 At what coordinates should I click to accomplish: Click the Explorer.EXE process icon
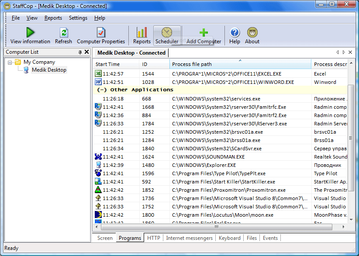(x=98, y=165)
